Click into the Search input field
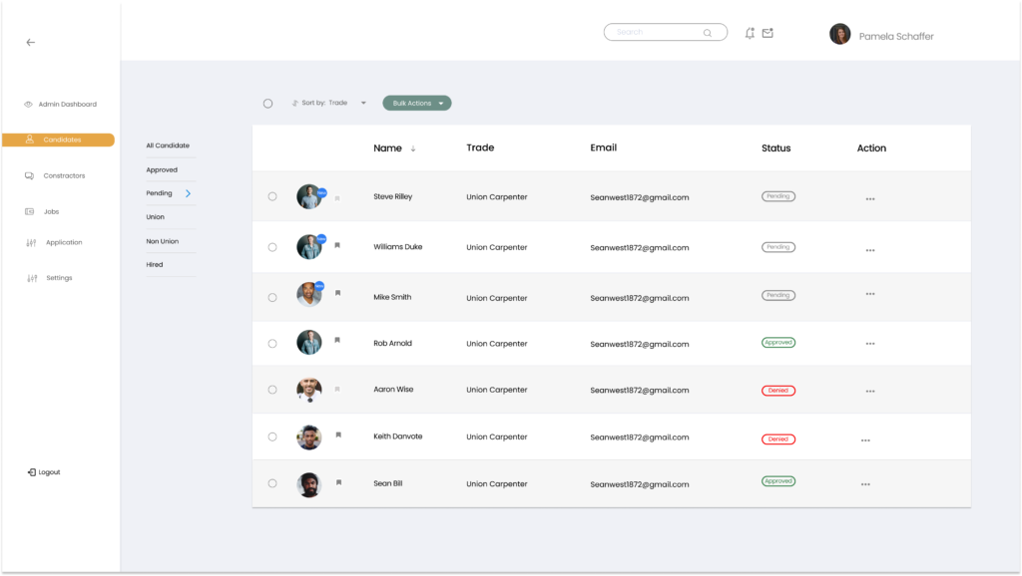 pos(654,33)
